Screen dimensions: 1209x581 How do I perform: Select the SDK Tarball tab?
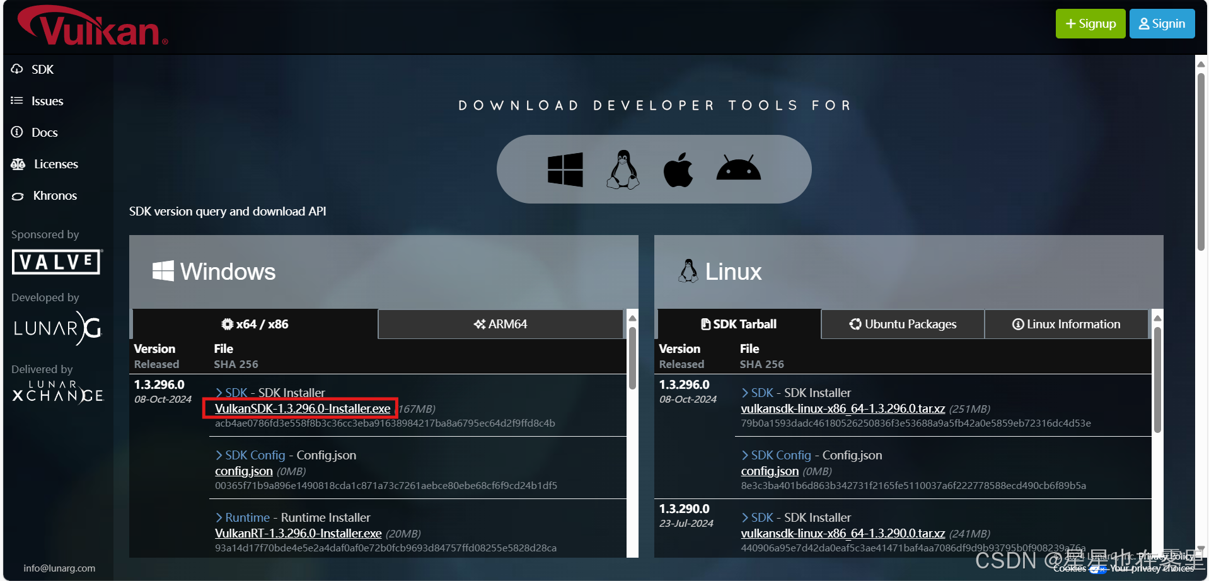click(739, 324)
